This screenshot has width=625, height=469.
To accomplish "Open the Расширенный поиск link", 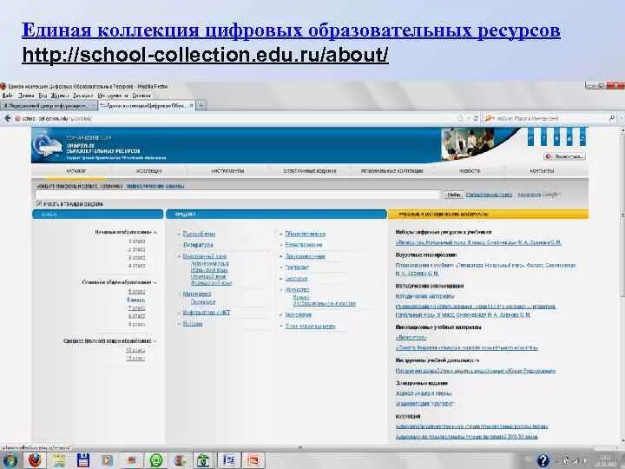I will (x=489, y=195).
